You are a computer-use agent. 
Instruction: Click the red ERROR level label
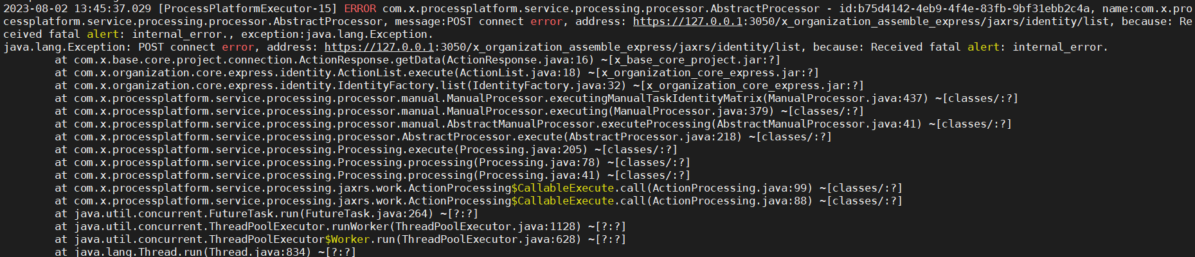pos(360,9)
